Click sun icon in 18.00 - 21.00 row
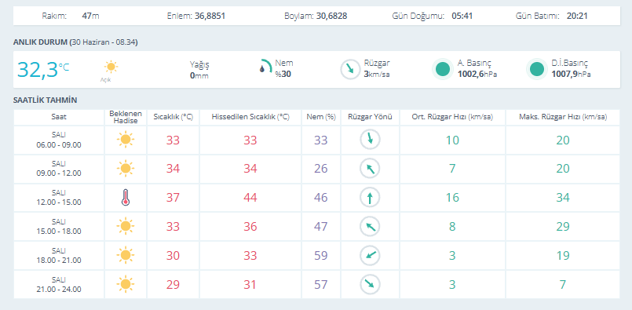Image resolution: width=632 pixels, height=310 pixels. coord(126,255)
